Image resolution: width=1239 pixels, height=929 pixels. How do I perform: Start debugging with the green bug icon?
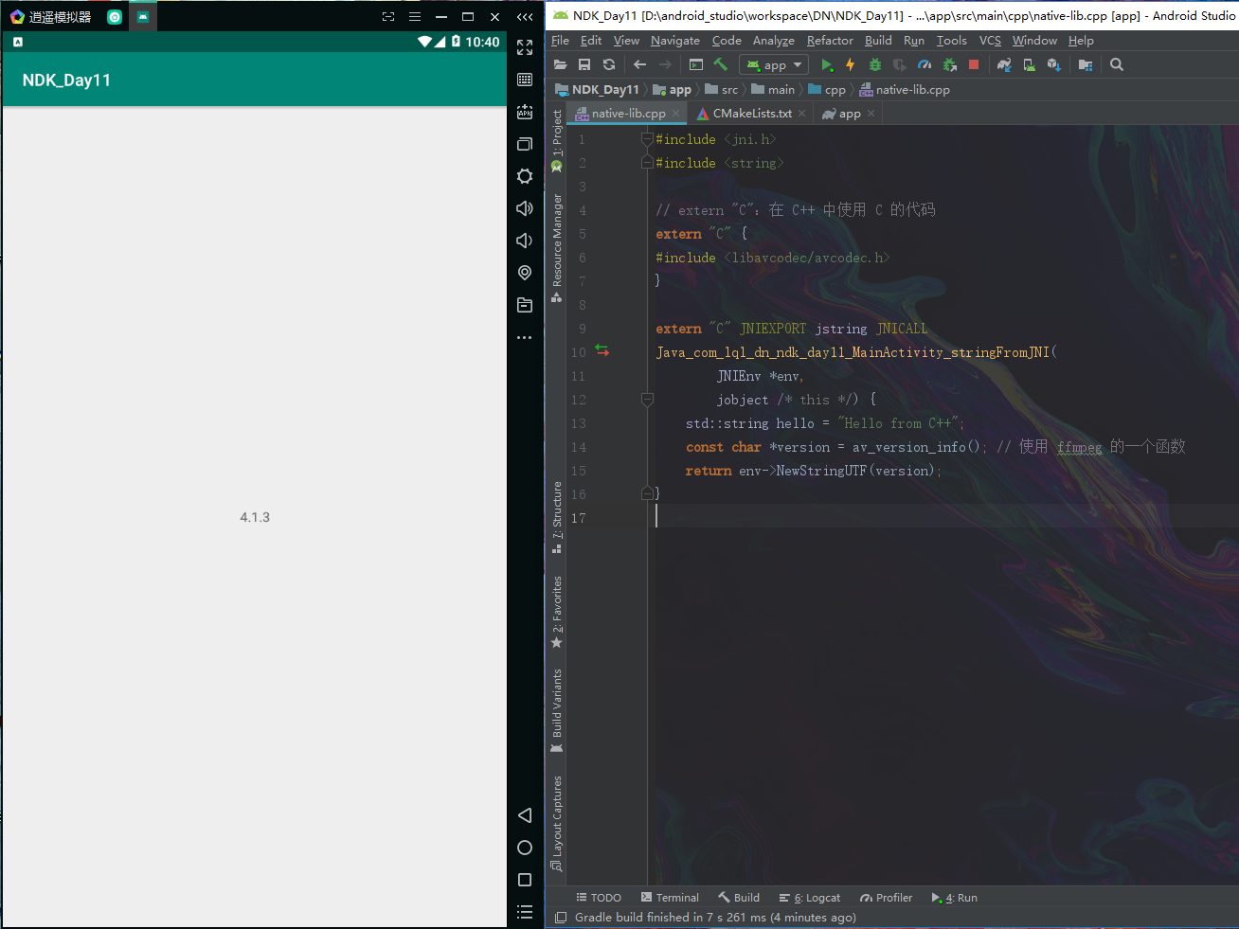pos(875,64)
